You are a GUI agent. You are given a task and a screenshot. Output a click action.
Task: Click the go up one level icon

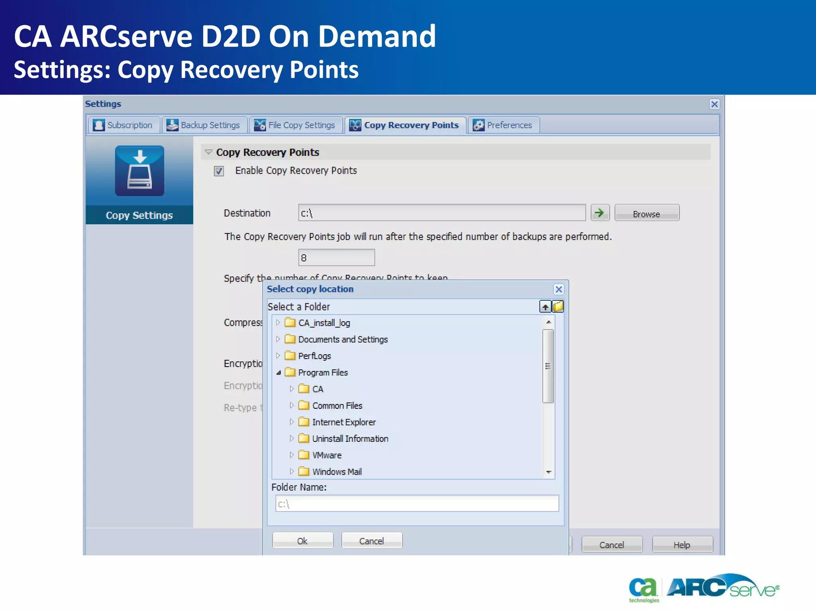tap(545, 307)
